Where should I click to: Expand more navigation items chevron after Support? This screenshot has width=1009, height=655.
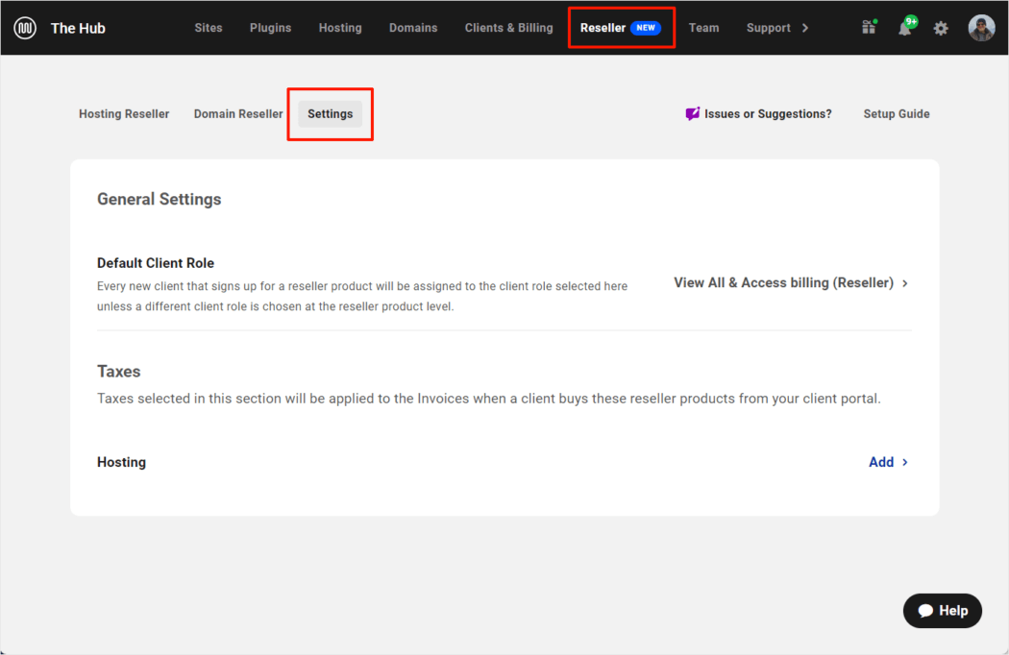[805, 28]
